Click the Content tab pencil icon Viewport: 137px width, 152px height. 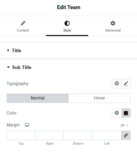point(23,23)
